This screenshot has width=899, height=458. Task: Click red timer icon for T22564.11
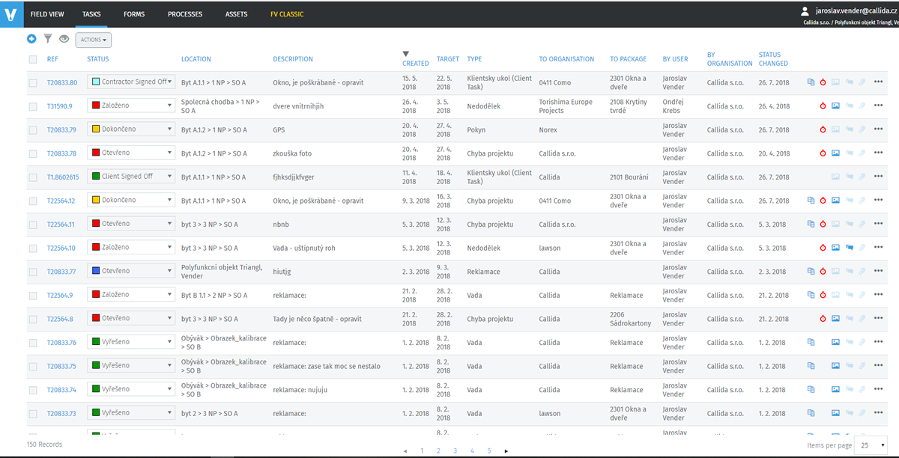pyautogui.click(x=823, y=225)
